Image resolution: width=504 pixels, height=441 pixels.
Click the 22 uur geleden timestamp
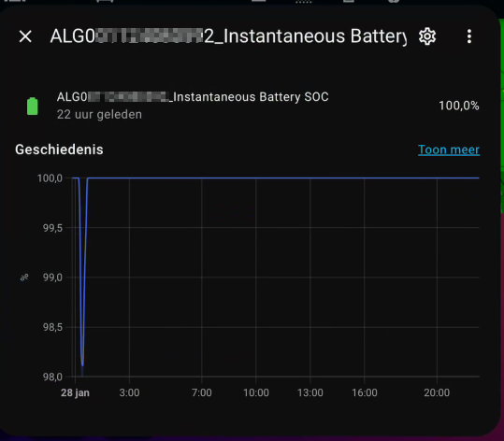[99, 114]
